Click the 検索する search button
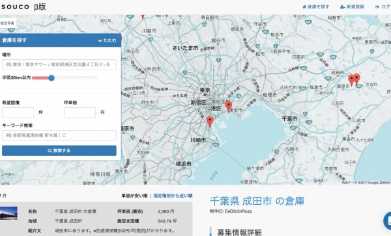Viewport: 391px width, 236px height. tap(59, 151)
